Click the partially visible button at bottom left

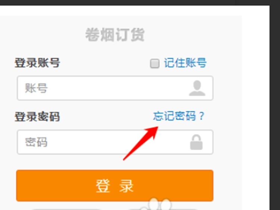(67, 209)
